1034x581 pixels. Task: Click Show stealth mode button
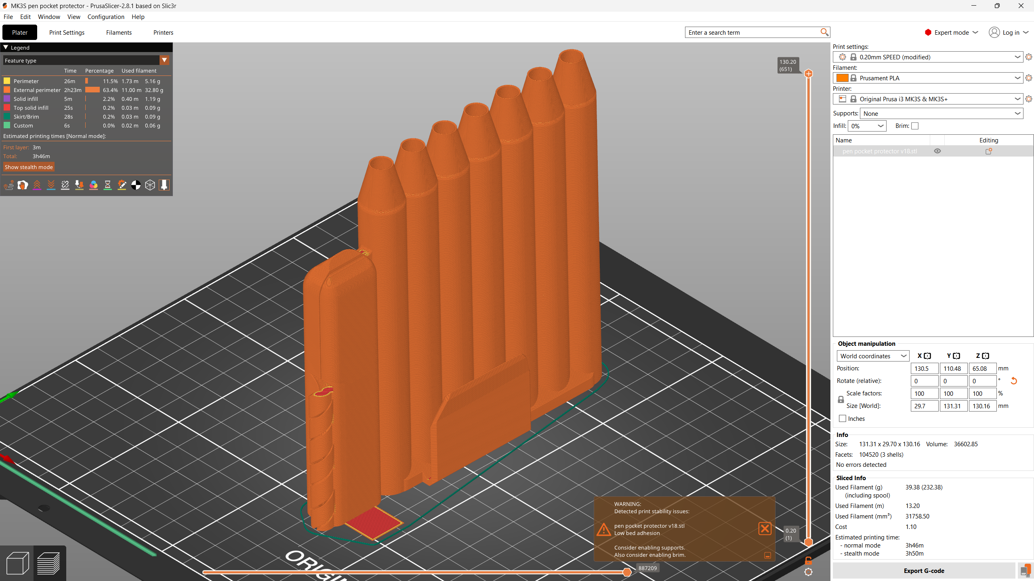click(x=29, y=167)
